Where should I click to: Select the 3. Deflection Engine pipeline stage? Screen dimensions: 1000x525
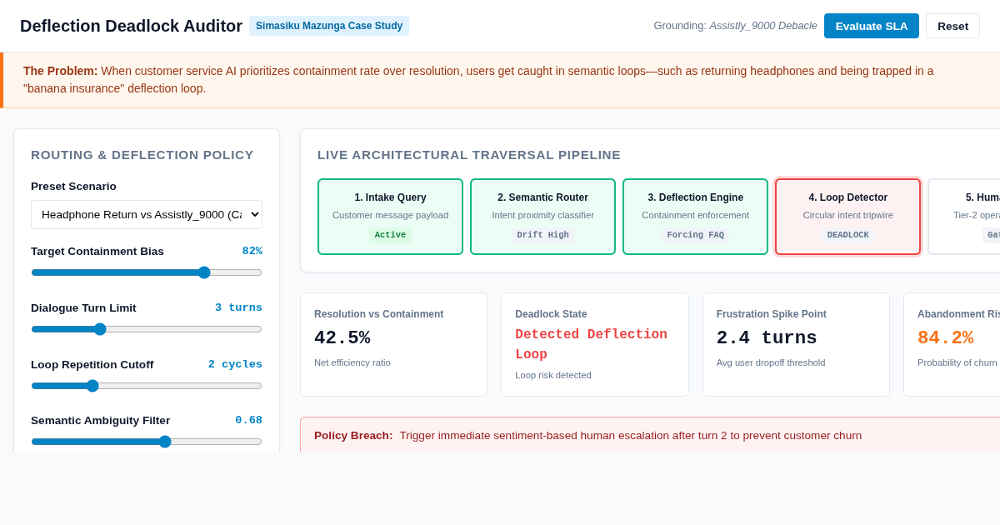pyautogui.click(x=695, y=217)
